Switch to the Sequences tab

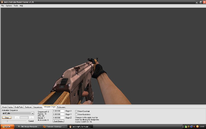coord(38,107)
